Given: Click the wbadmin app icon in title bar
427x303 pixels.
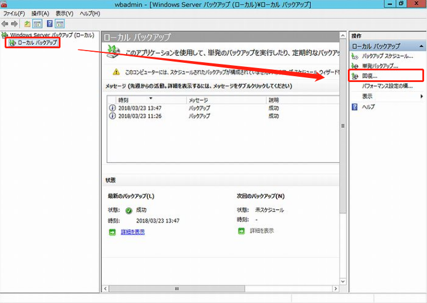Looking at the screenshot, I should coord(3,4).
